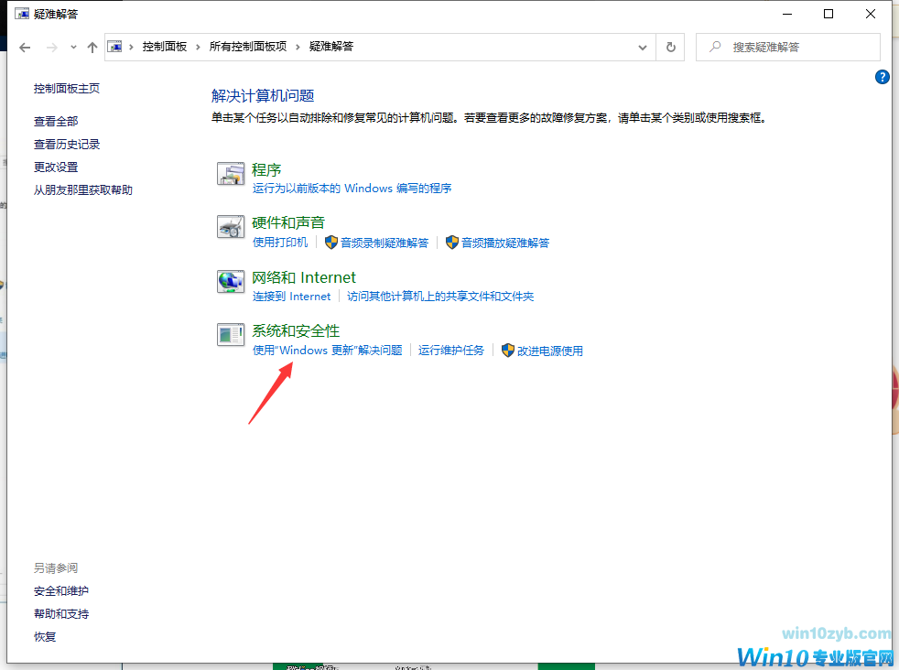
Task: Click the System and Security category icon
Action: coord(230,335)
